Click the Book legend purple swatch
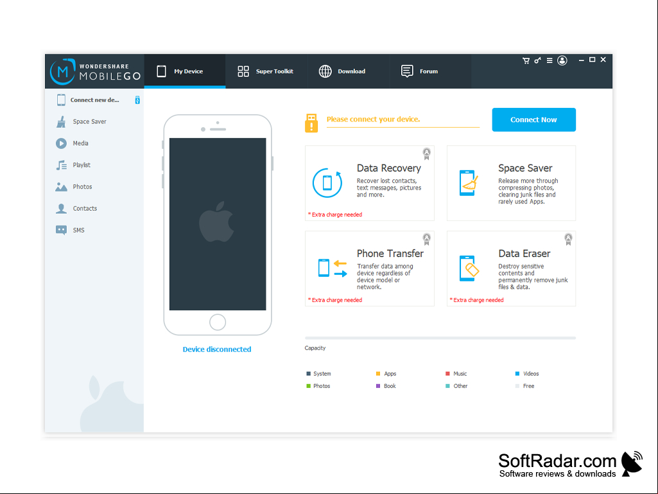 378,386
